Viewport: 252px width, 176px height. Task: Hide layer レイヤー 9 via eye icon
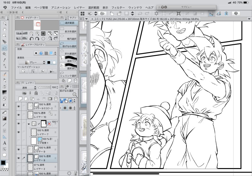pyautogui.click(x=19, y=150)
